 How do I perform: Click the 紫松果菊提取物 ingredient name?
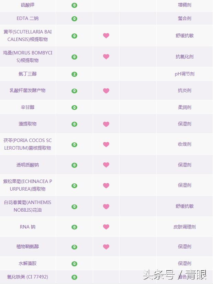(x=27, y=185)
